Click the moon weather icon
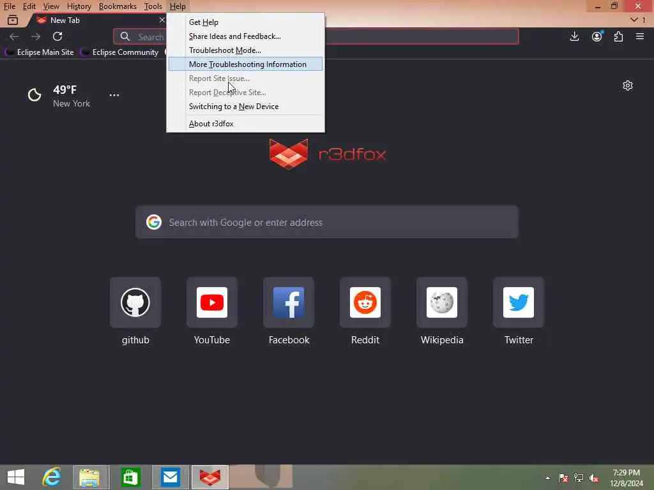This screenshot has height=490, width=654. (x=34, y=95)
